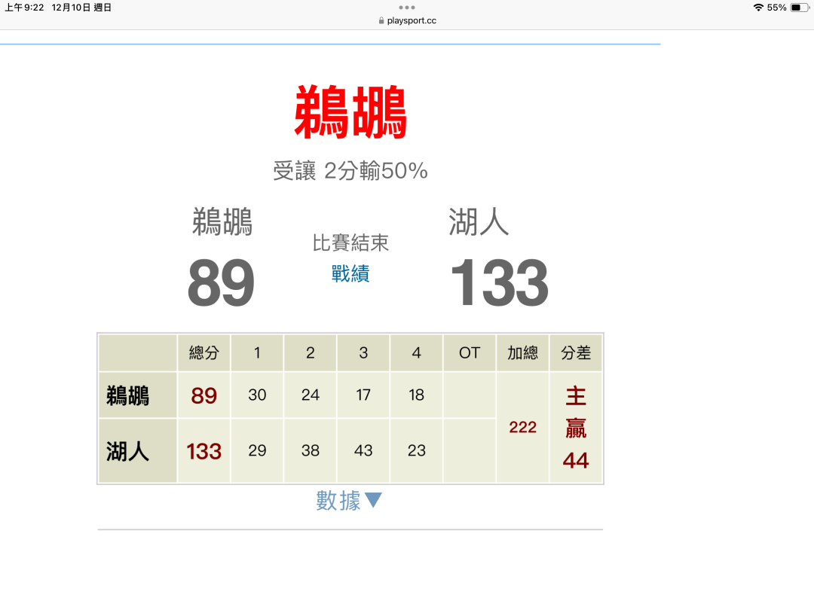Click the quarter 1 column header

point(257,352)
